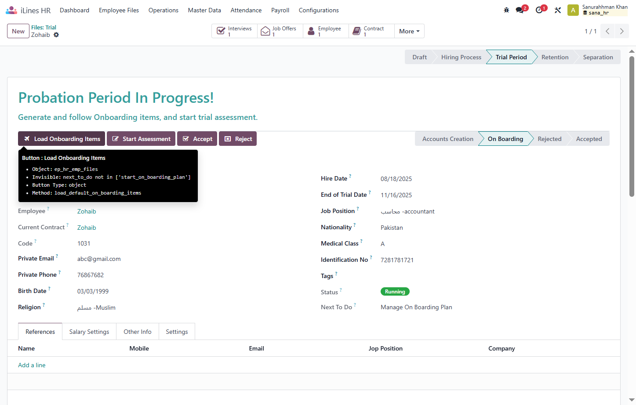636x405 pixels.
Task: Open the Attendance menu
Action: 246,10
